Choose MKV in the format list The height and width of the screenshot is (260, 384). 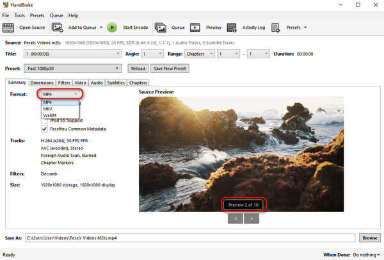[60, 109]
